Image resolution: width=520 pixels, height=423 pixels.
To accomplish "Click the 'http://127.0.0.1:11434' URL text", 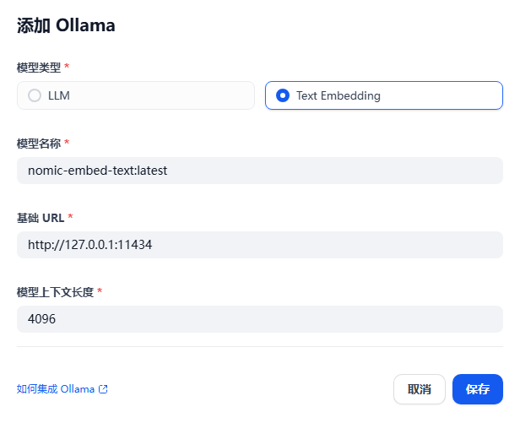I will point(90,245).
